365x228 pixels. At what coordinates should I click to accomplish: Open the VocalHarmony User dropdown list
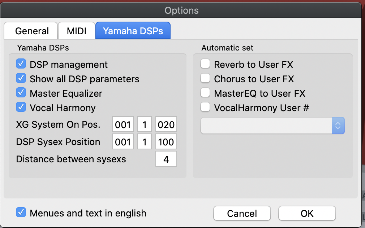(x=272, y=126)
